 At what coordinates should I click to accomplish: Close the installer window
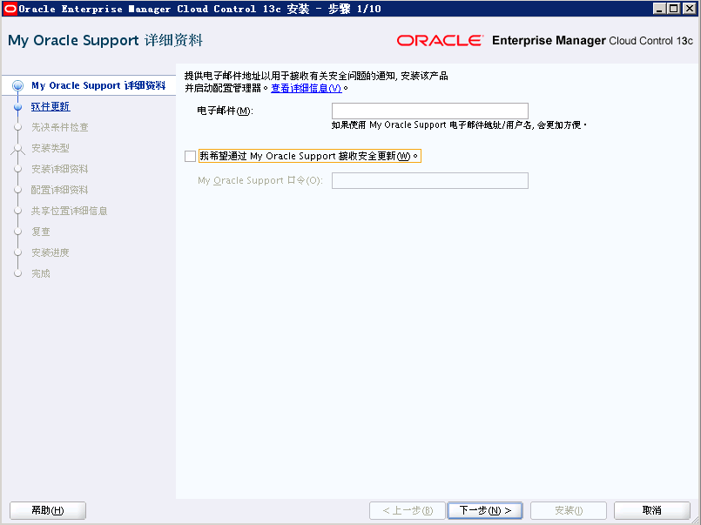coord(689,9)
